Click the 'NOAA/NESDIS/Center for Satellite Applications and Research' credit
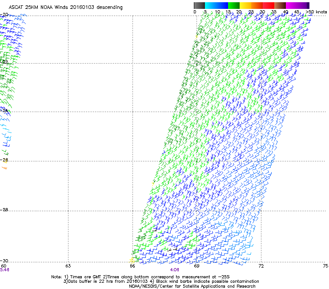 (x=192, y=286)
